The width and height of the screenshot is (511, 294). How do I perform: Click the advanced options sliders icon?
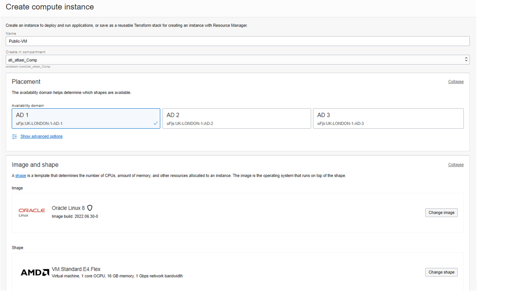click(x=14, y=137)
